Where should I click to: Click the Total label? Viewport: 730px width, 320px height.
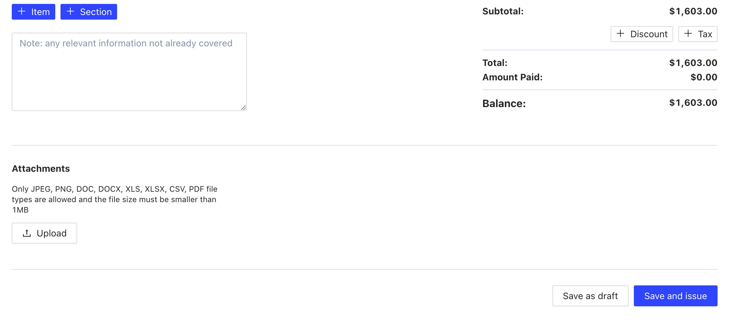pos(495,63)
